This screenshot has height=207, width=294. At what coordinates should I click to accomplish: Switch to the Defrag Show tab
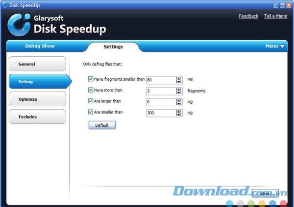click(40, 46)
